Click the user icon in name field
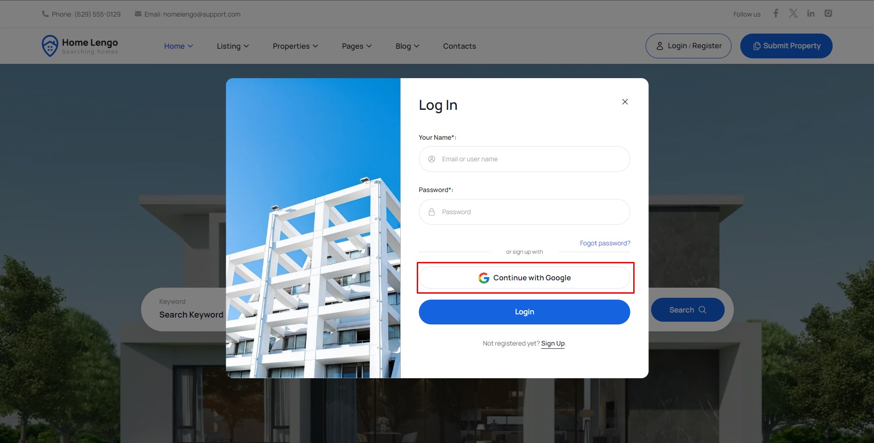This screenshot has height=443, width=874. coord(431,159)
